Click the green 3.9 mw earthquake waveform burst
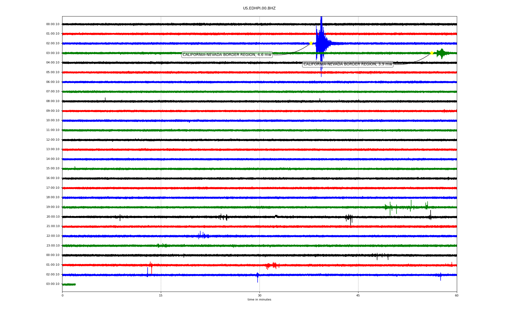 pos(442,53)
